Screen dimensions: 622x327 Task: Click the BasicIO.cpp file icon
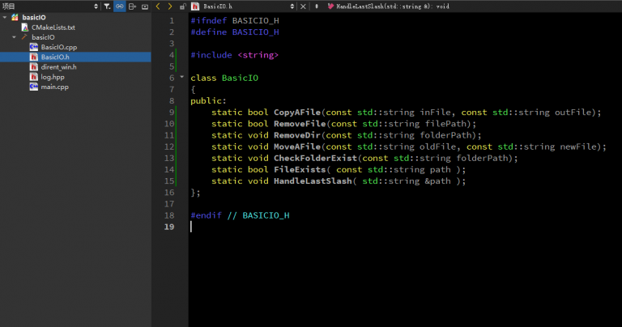[x=34, y=47]
